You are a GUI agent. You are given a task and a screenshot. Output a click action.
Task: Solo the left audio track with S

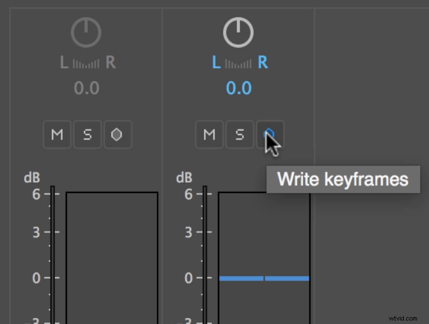pos(88,135)
